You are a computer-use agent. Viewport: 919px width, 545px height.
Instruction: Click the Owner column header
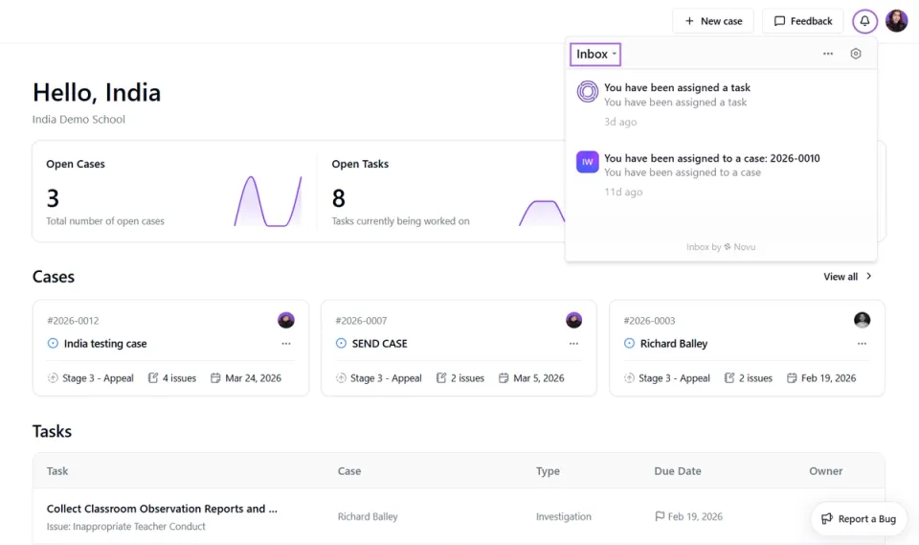point(826,471)
